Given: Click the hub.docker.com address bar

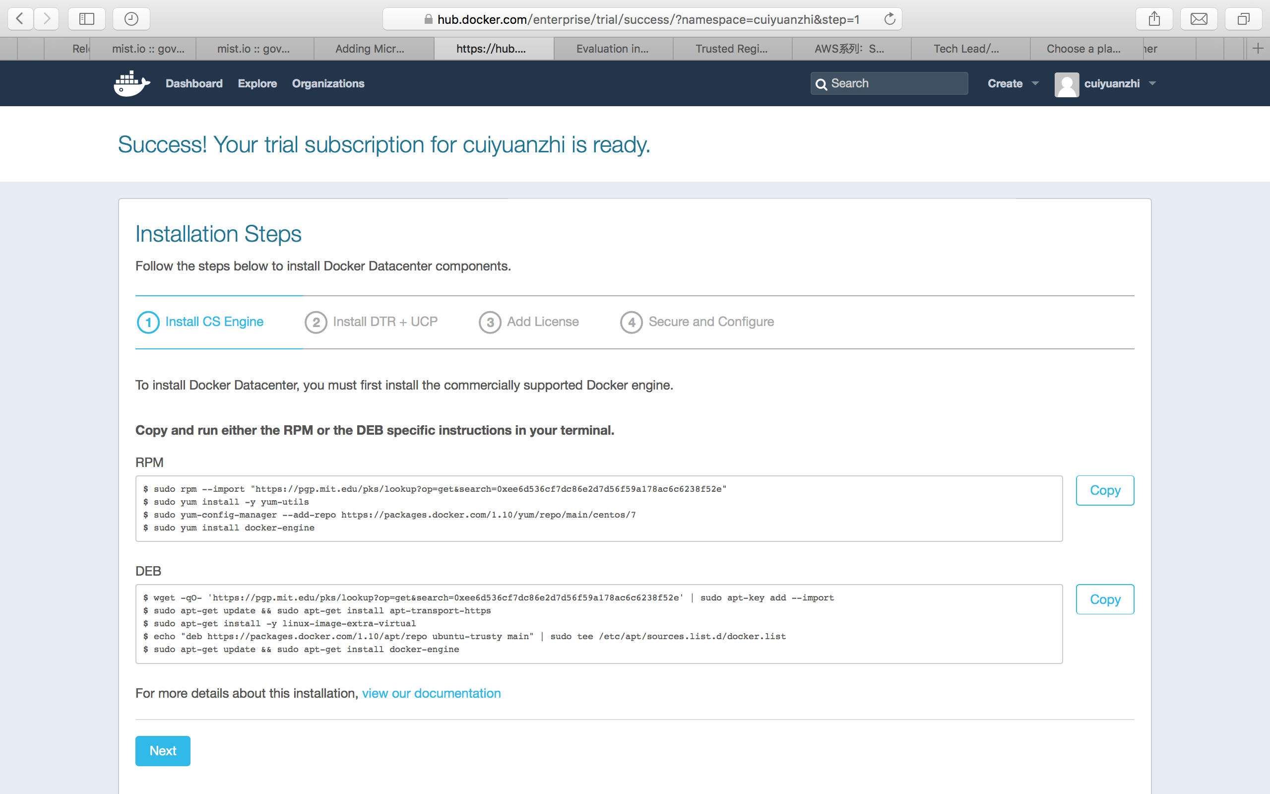Looking at the screenshot, I should 642,19.
